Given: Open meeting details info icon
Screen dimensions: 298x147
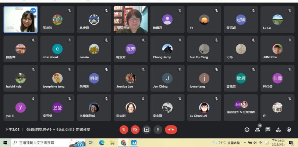Looking at the screenshot, I should point(247,129).
